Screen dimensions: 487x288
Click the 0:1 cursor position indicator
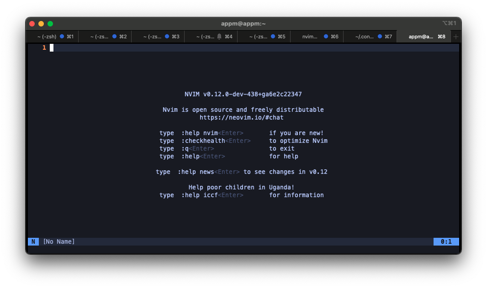[446, 241]
